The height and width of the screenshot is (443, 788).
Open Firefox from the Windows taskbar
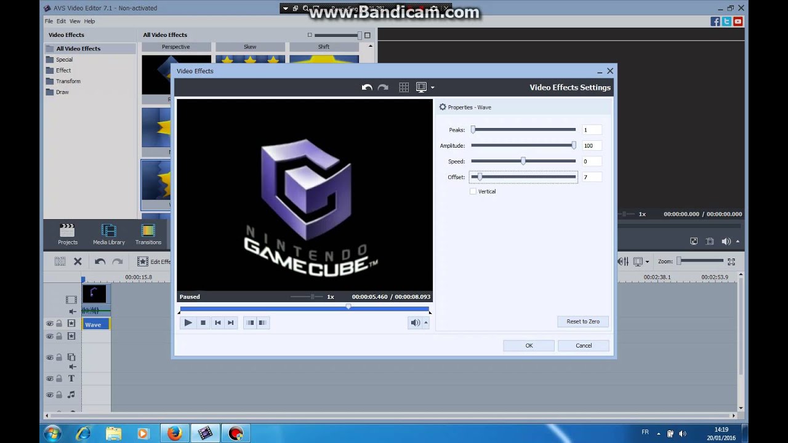[175, 433]
